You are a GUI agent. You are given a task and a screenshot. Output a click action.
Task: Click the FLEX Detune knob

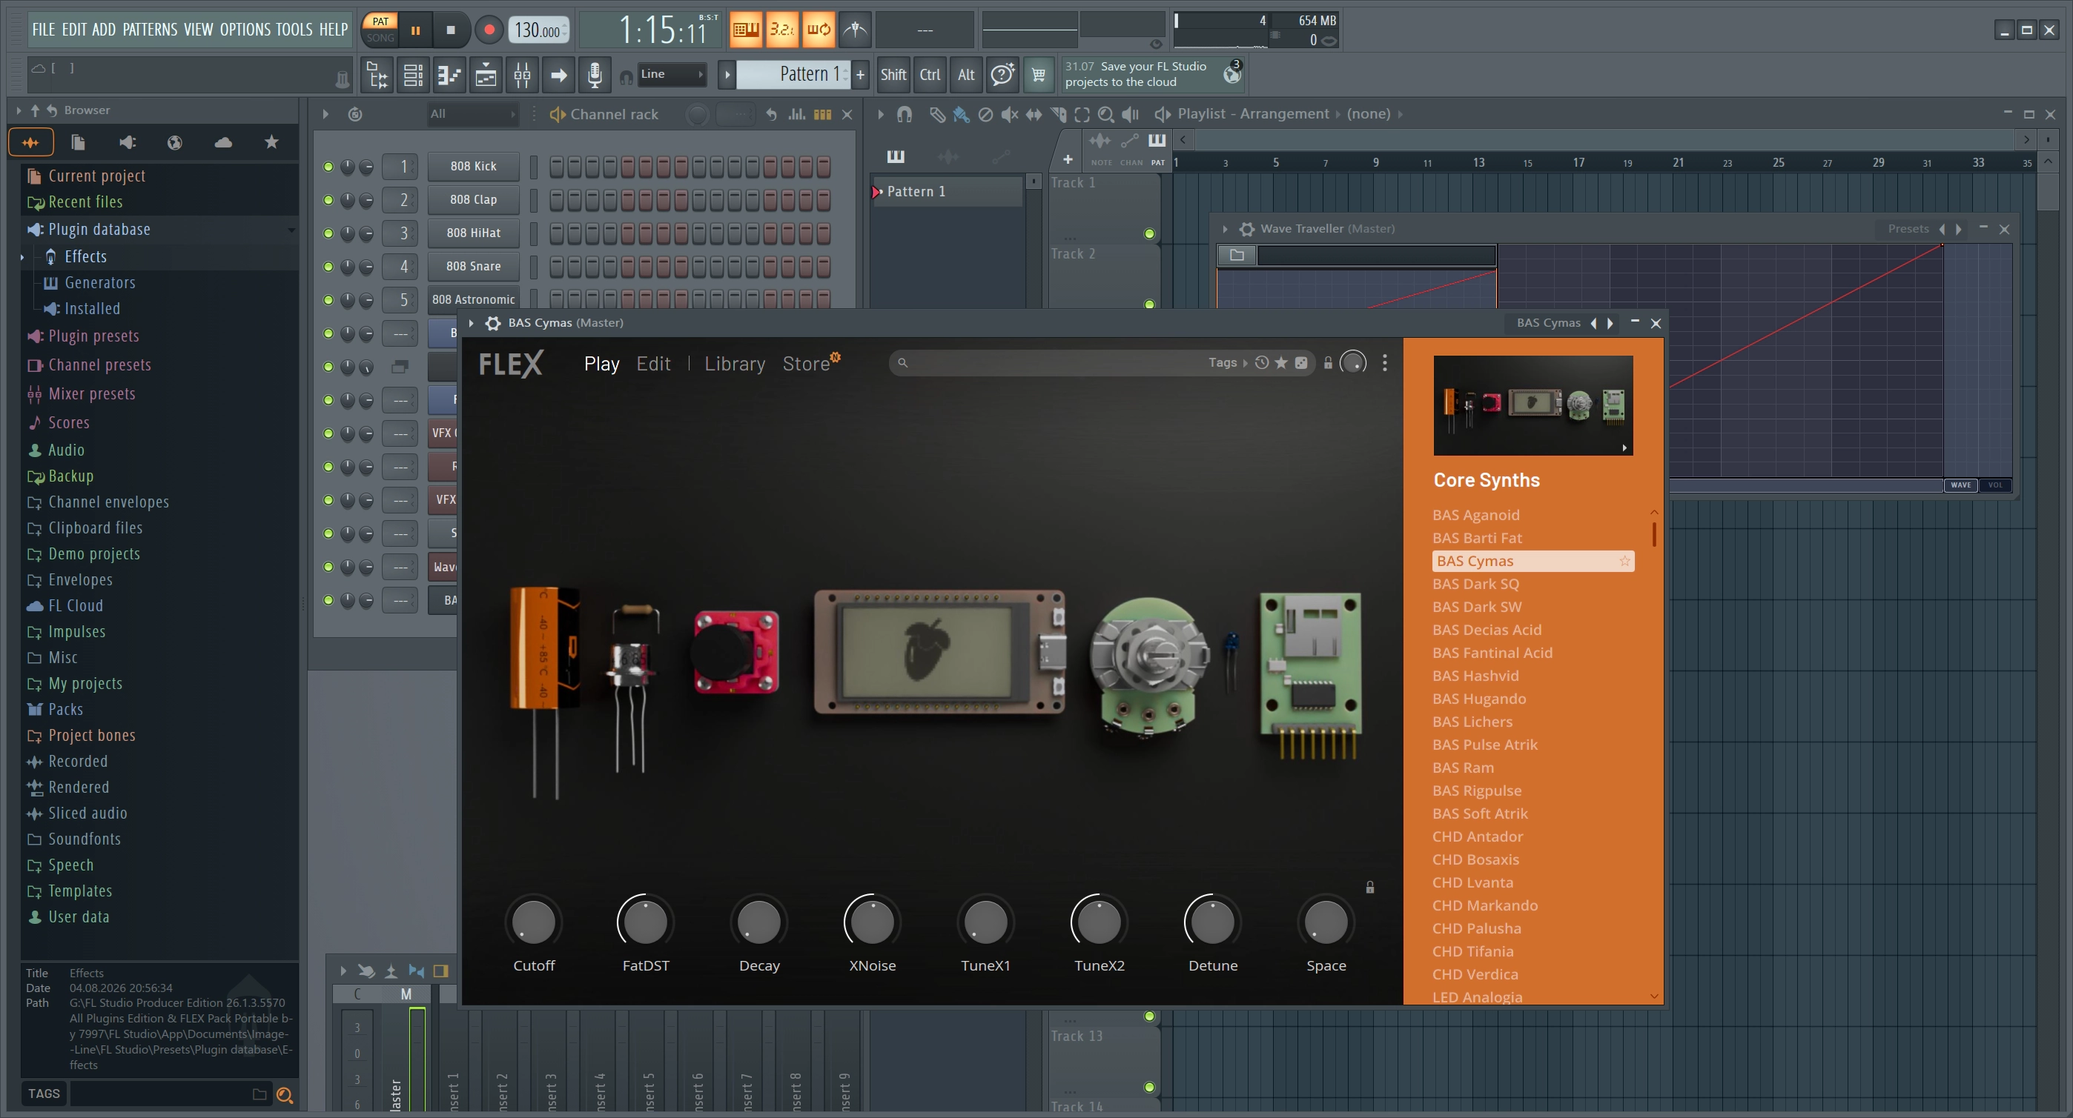pos(1212,921)
